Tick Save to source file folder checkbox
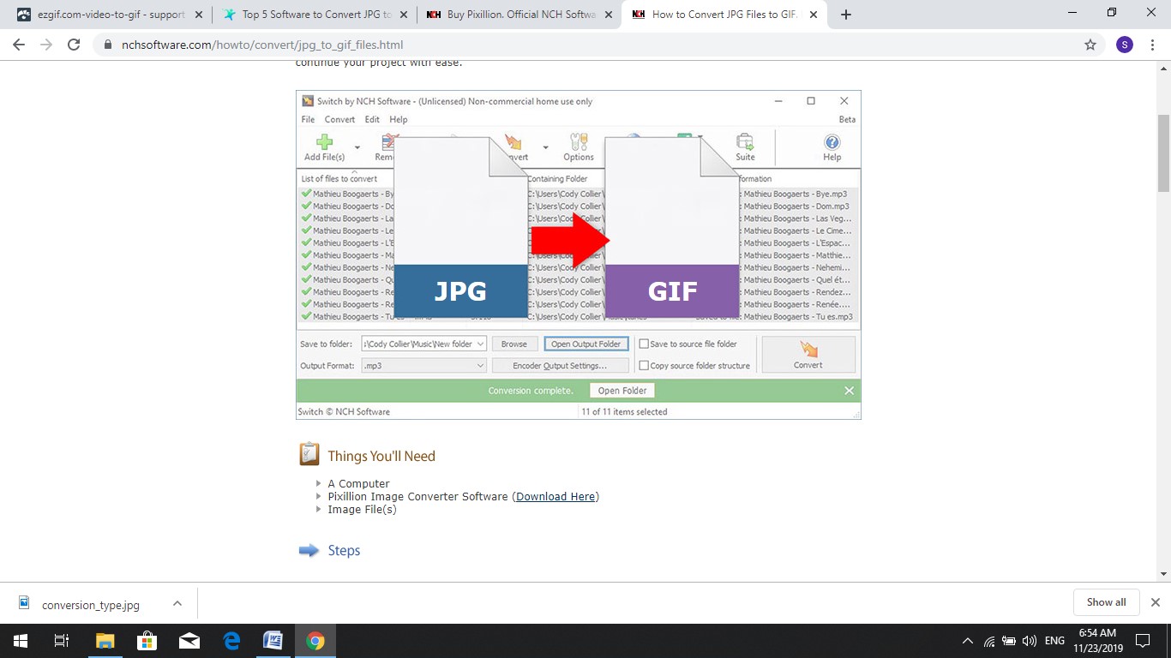This screenshot has height=658, width=1171. click(644, 344)
